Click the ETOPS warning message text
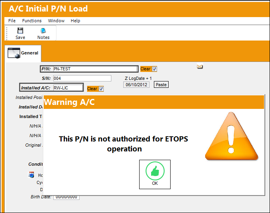The width and height of the screenshot is (270, 213). (x=123, y=144)
